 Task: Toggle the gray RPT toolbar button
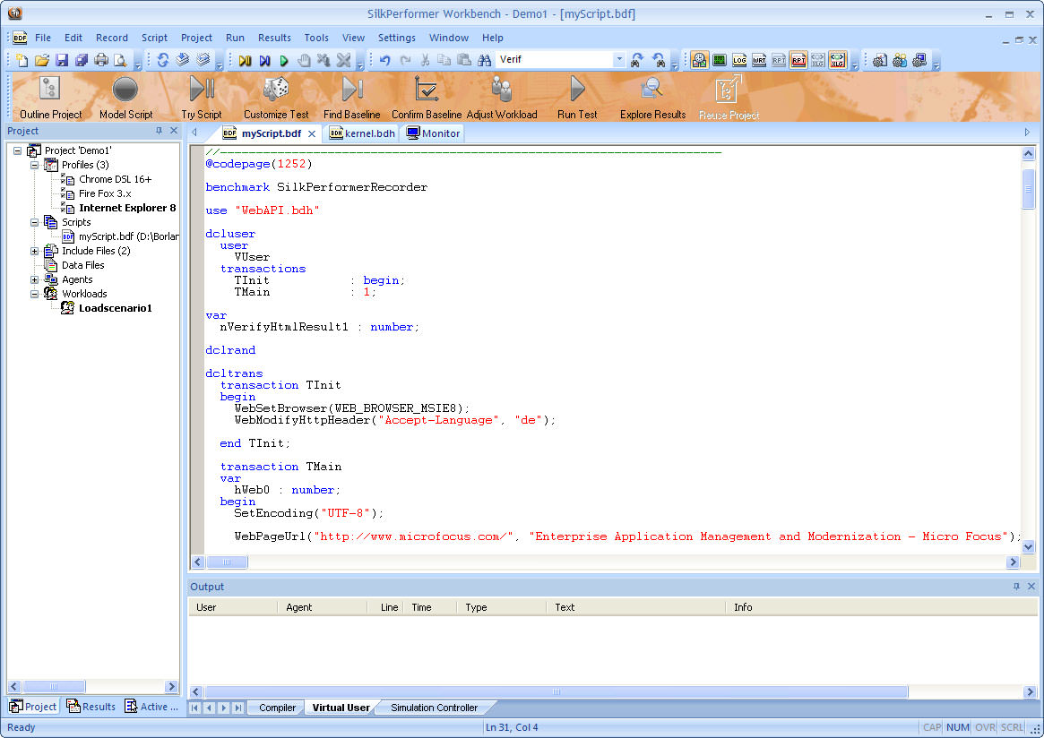click(779, 61)
